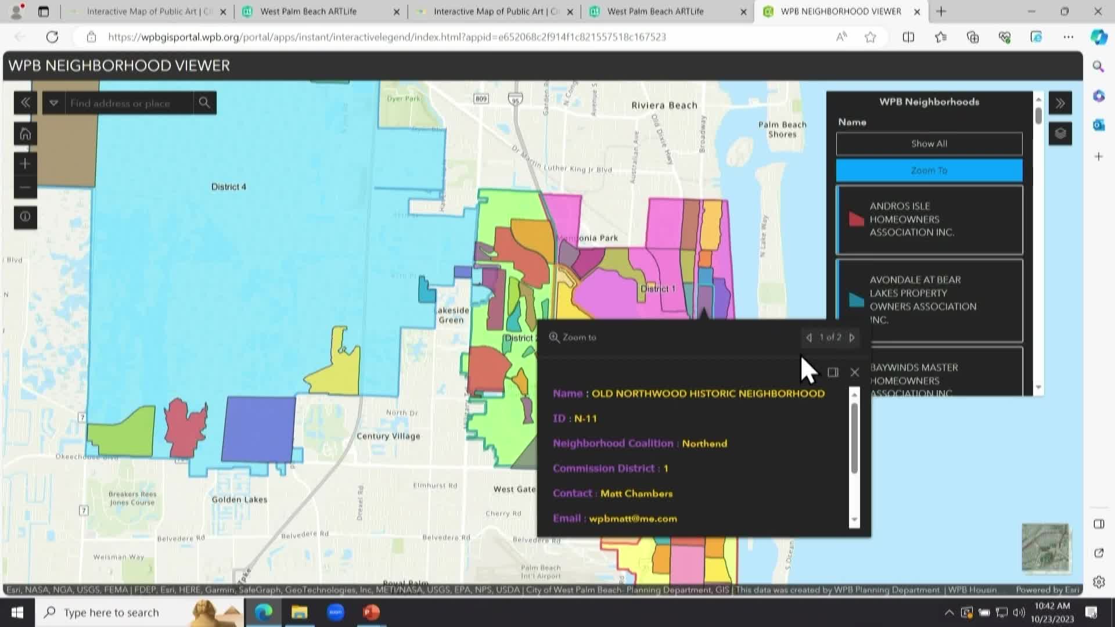Click the blue Zoom To button
The height and width of the screenshot is (627, 1115).
click(x=929, y=171)
